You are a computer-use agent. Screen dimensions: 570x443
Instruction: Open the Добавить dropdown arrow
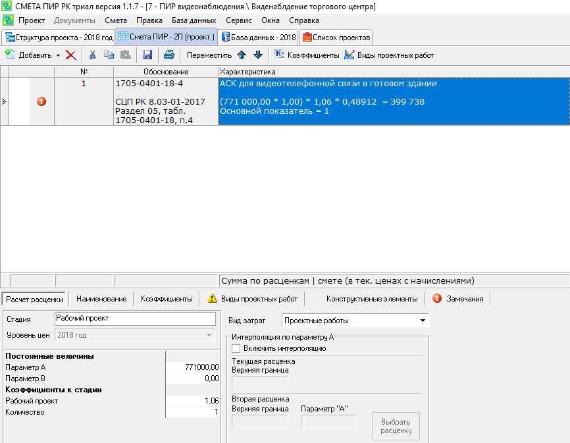pos(58,55)
